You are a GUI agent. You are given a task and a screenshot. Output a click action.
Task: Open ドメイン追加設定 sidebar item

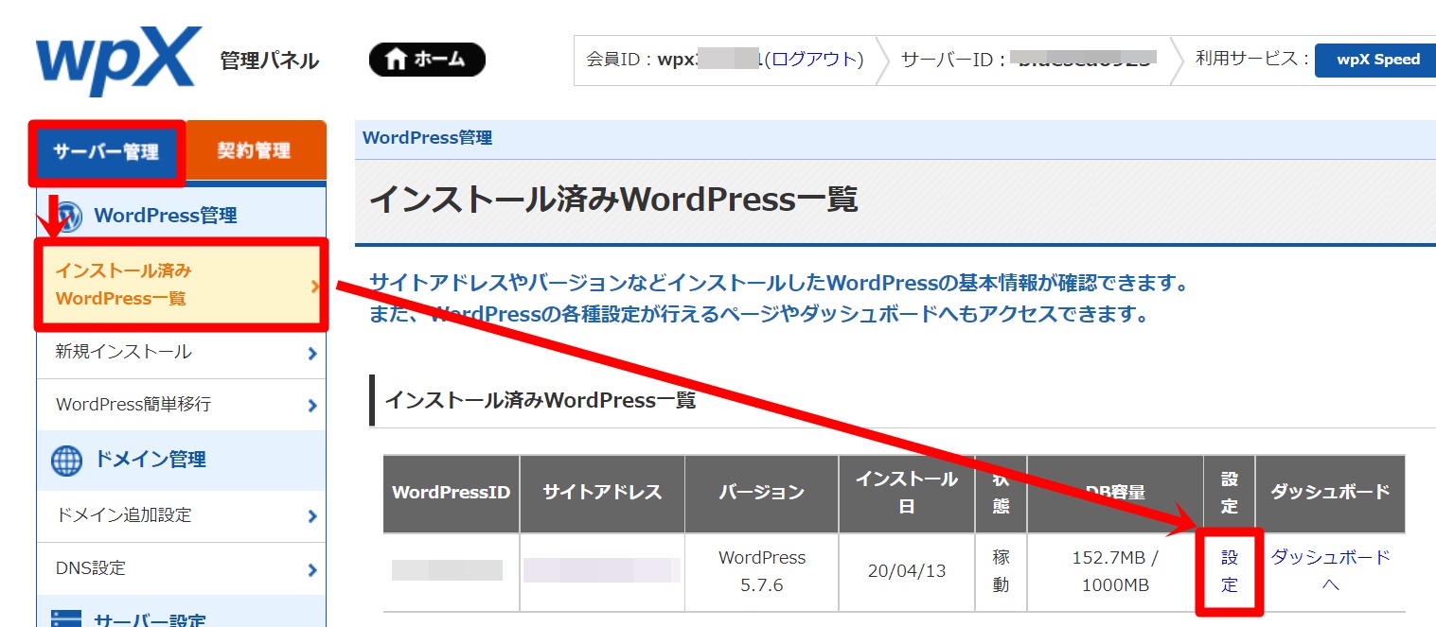(182, 515)
